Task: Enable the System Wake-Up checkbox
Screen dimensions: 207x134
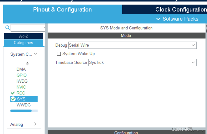Action: [x=59, y=54]
